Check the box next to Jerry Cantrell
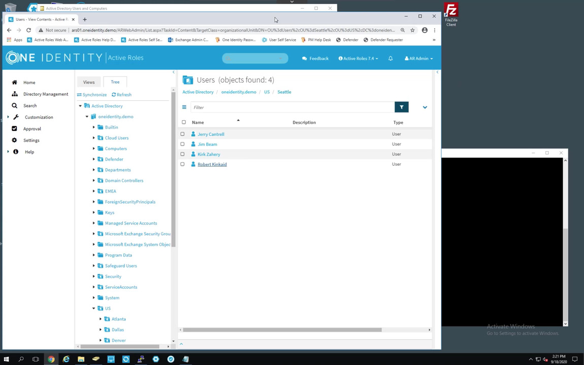This screenshot has width=584, height=365. pos(182,134)
